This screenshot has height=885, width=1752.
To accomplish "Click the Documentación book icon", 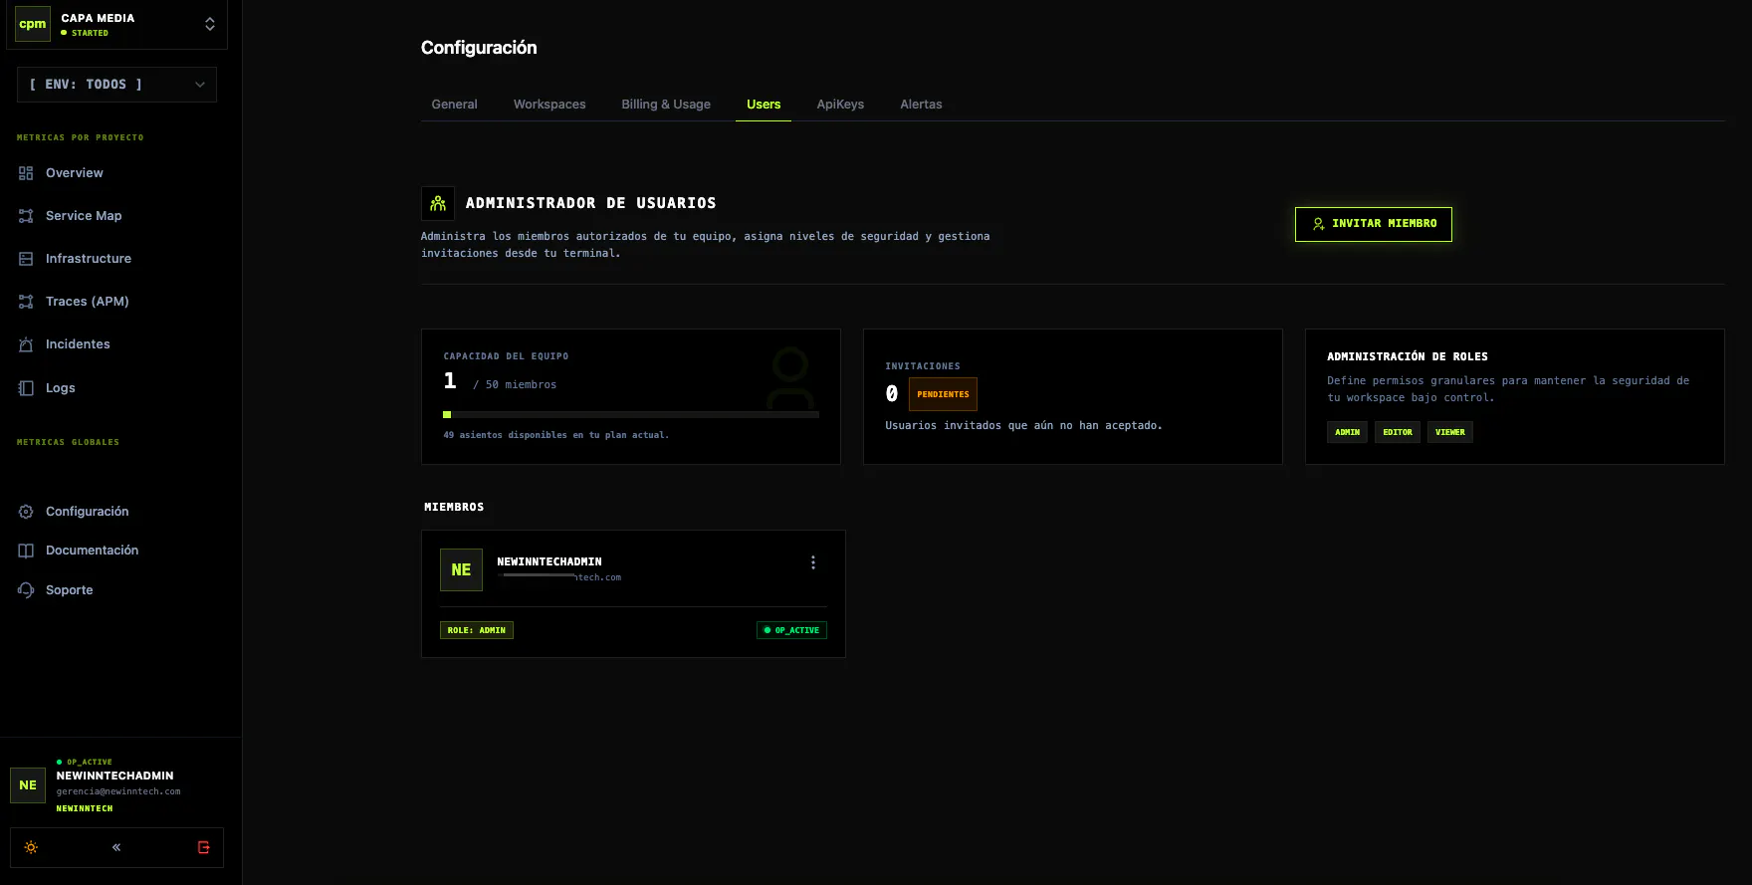I will coord(26,551).
